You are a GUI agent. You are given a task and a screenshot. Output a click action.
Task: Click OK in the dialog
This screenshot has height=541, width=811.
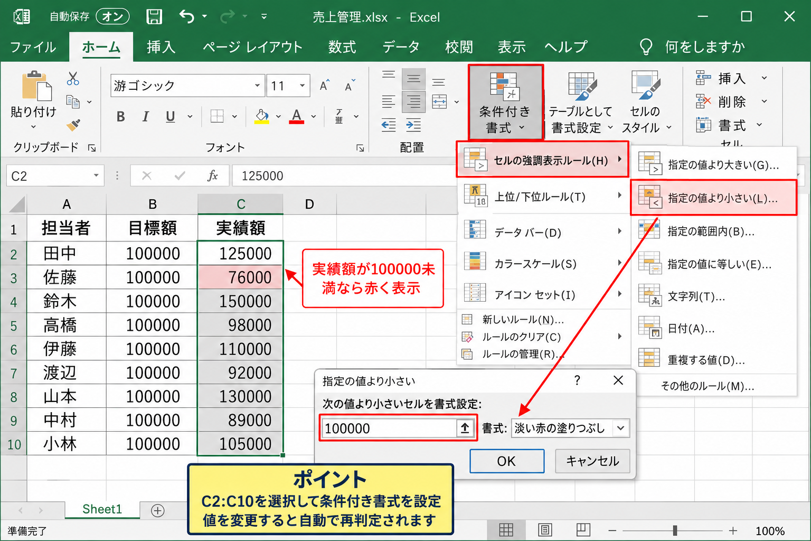click(506, 461)
